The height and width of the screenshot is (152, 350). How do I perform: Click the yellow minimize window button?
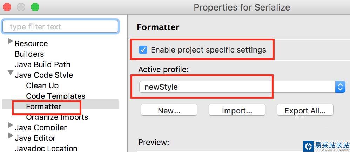tap(21, 7)
